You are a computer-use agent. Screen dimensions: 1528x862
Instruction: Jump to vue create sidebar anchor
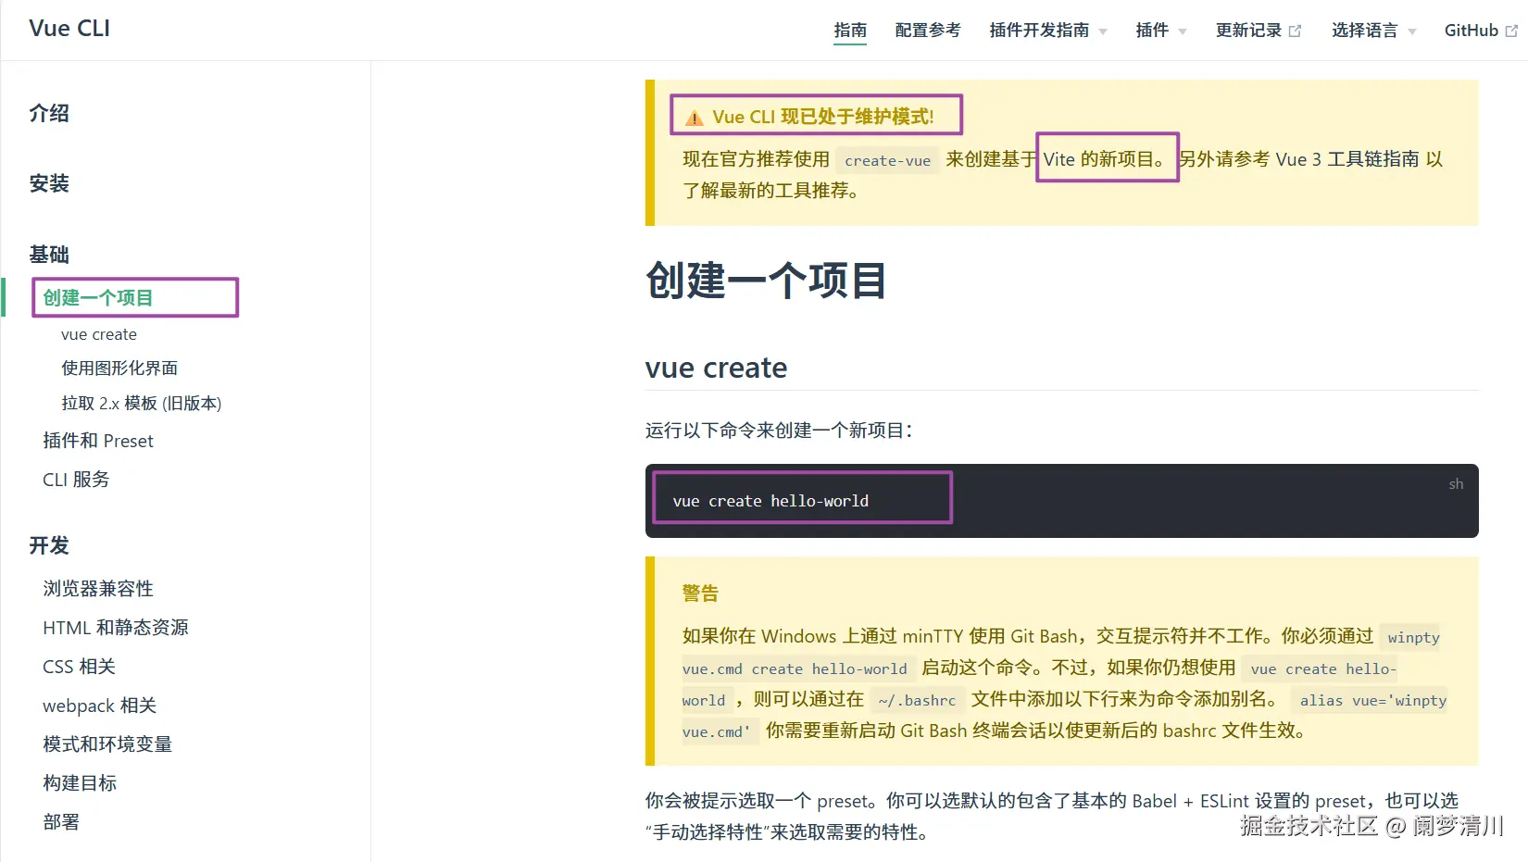click(x=99, y=334)
